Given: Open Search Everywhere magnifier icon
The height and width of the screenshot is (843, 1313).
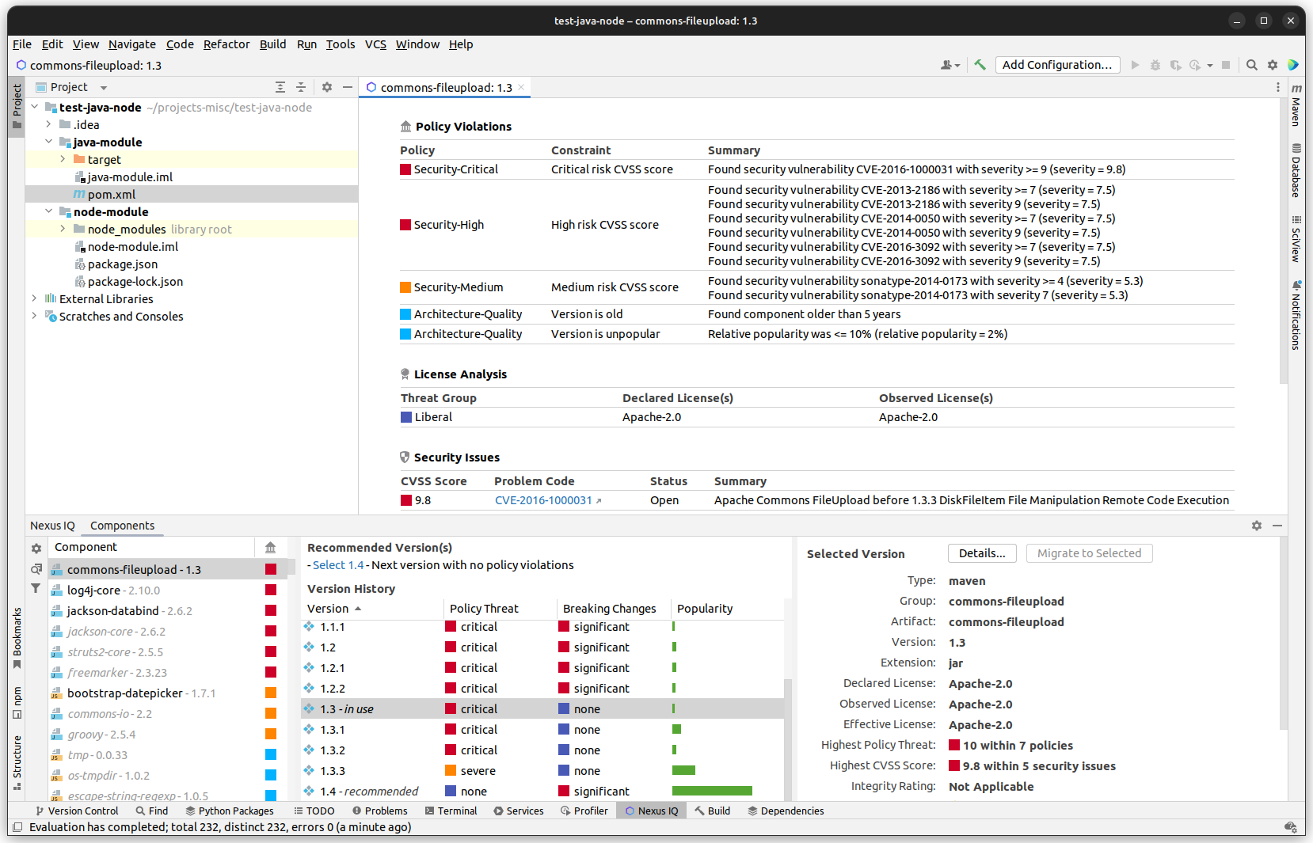Looking at the screenshot, I should pyautogui.click(x=1251, y=65).
